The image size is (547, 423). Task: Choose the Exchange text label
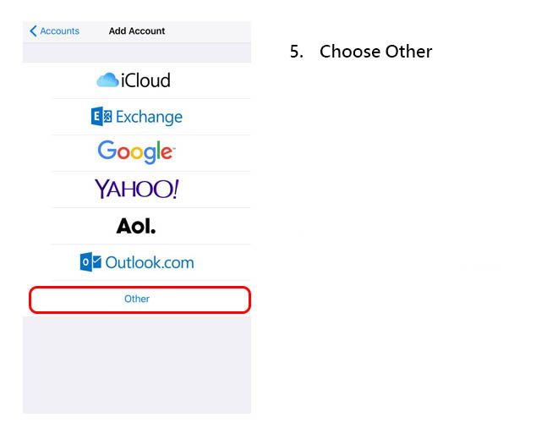point(149,117)
